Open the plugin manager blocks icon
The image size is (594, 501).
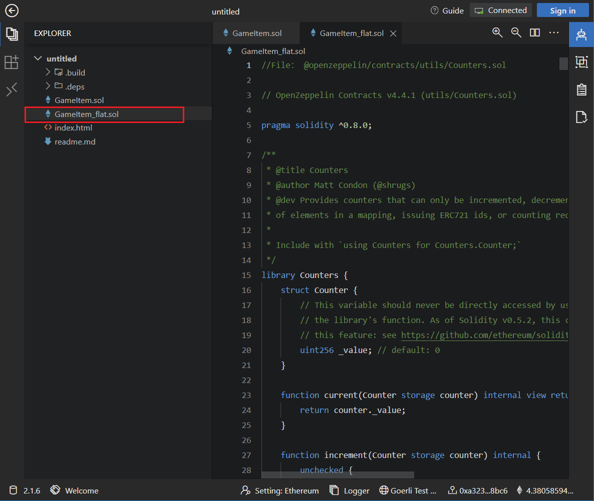coord(12,62)
